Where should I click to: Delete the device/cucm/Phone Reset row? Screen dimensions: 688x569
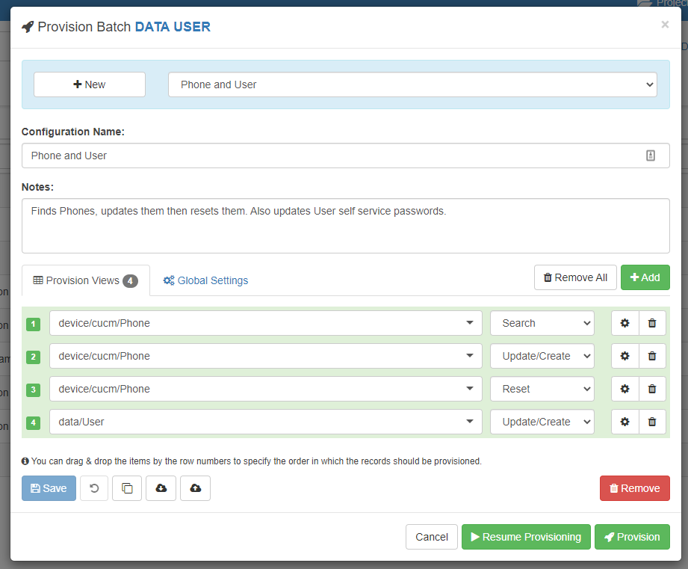(651, 389)
